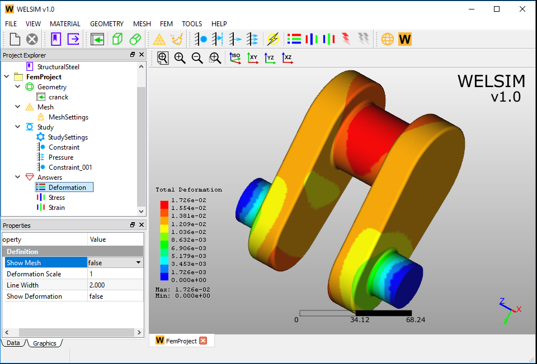Click the Generate Mesh triangle icon
537x364 pixels.
click(x=159, y=39)
